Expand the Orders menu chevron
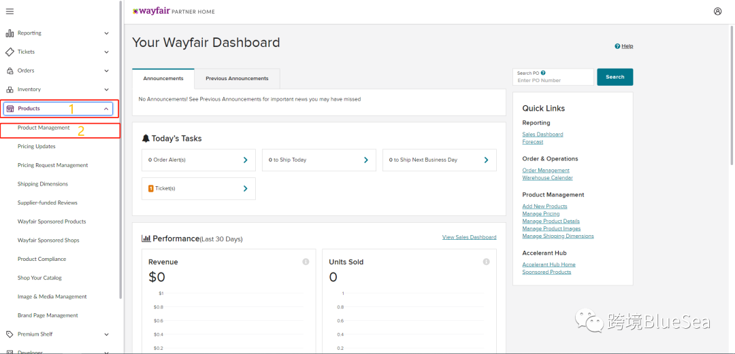This screenshot has height=354, width=735. [x=106, y=71]
